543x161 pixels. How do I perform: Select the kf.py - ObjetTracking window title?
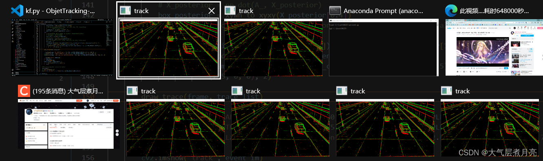tap(60, 11)
